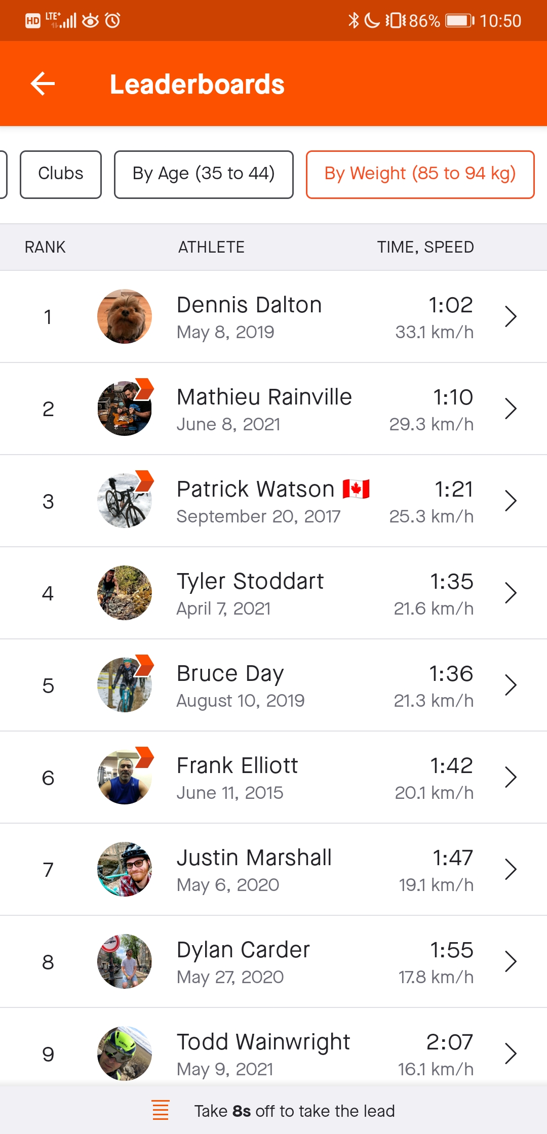Tap Todd Wainwright's athlete name

263,1042
